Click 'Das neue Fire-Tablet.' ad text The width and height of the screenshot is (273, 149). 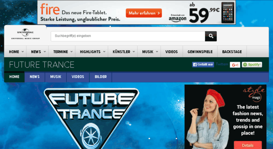pos(84,13)
